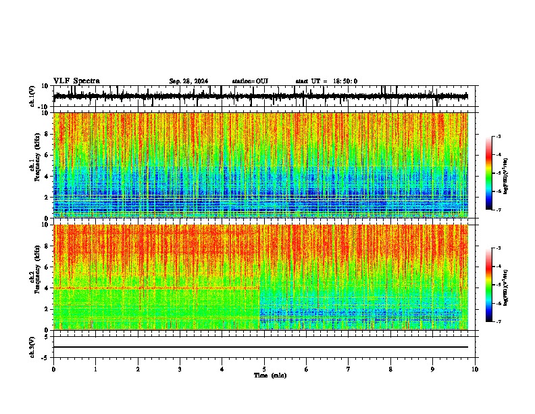The height and width of the screenshot is (414, 535).
Task: Click the "4" tick on the time axis
Action: coord(222,369)
